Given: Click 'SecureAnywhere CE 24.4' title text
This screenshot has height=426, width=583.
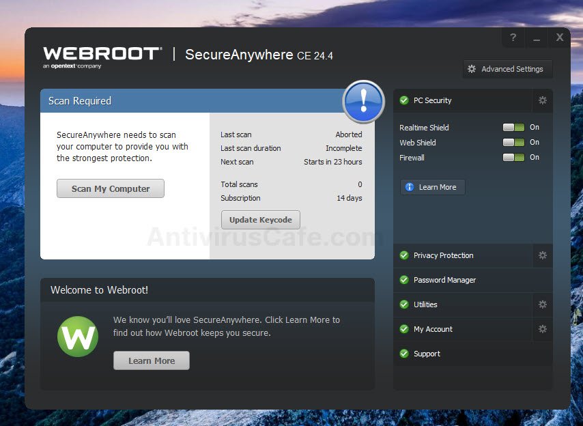Looking at the screenshot, I should (259, 55).
